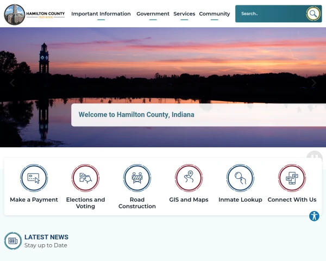Open the accessibility options icon
The width and height of the screenshot is (326, 261).
pyautogui.click(x=314, y=216)
